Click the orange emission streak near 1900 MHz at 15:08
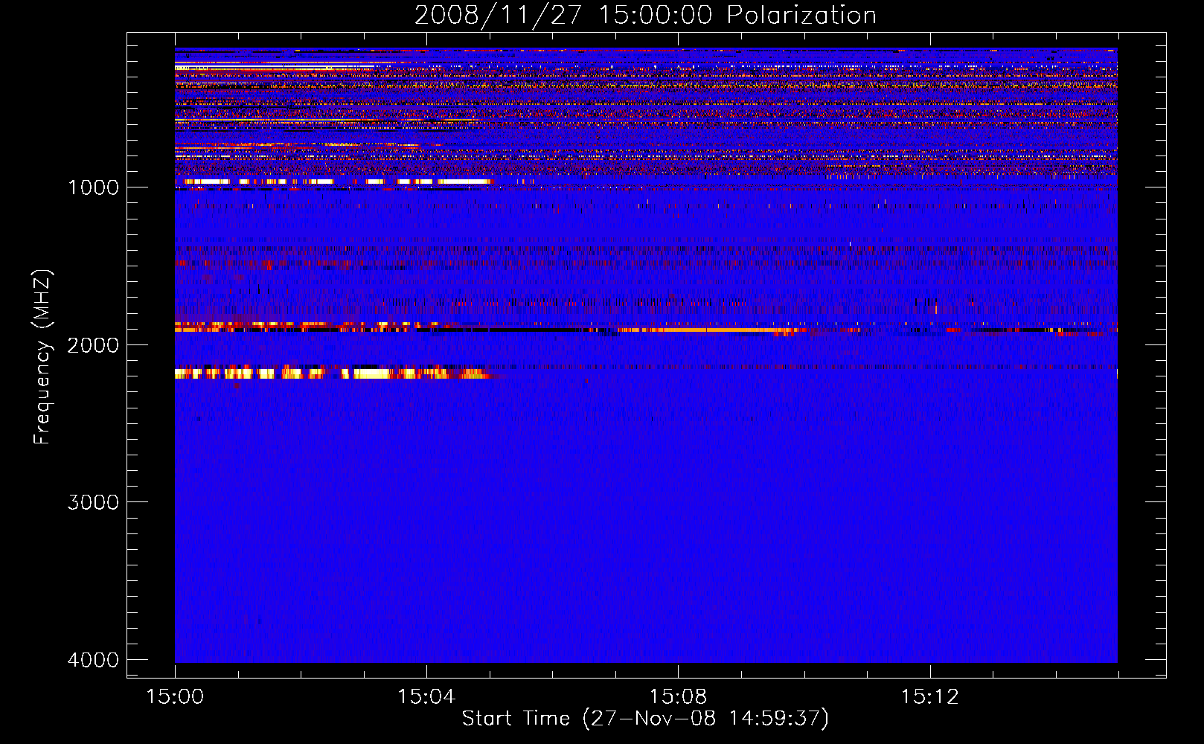This screenshot has width=1204, height=744. [x=707, y=330]
